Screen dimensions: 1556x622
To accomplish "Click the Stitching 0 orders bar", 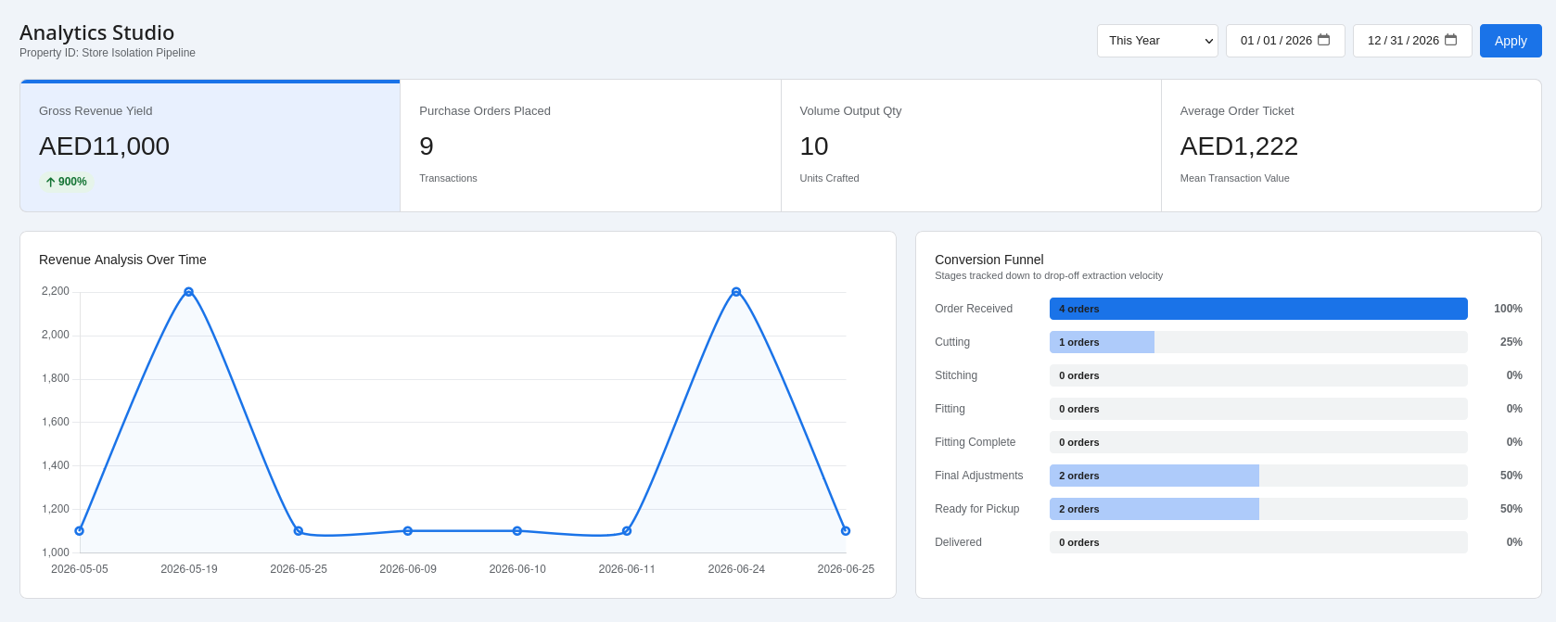I will tap(1258, 375).
